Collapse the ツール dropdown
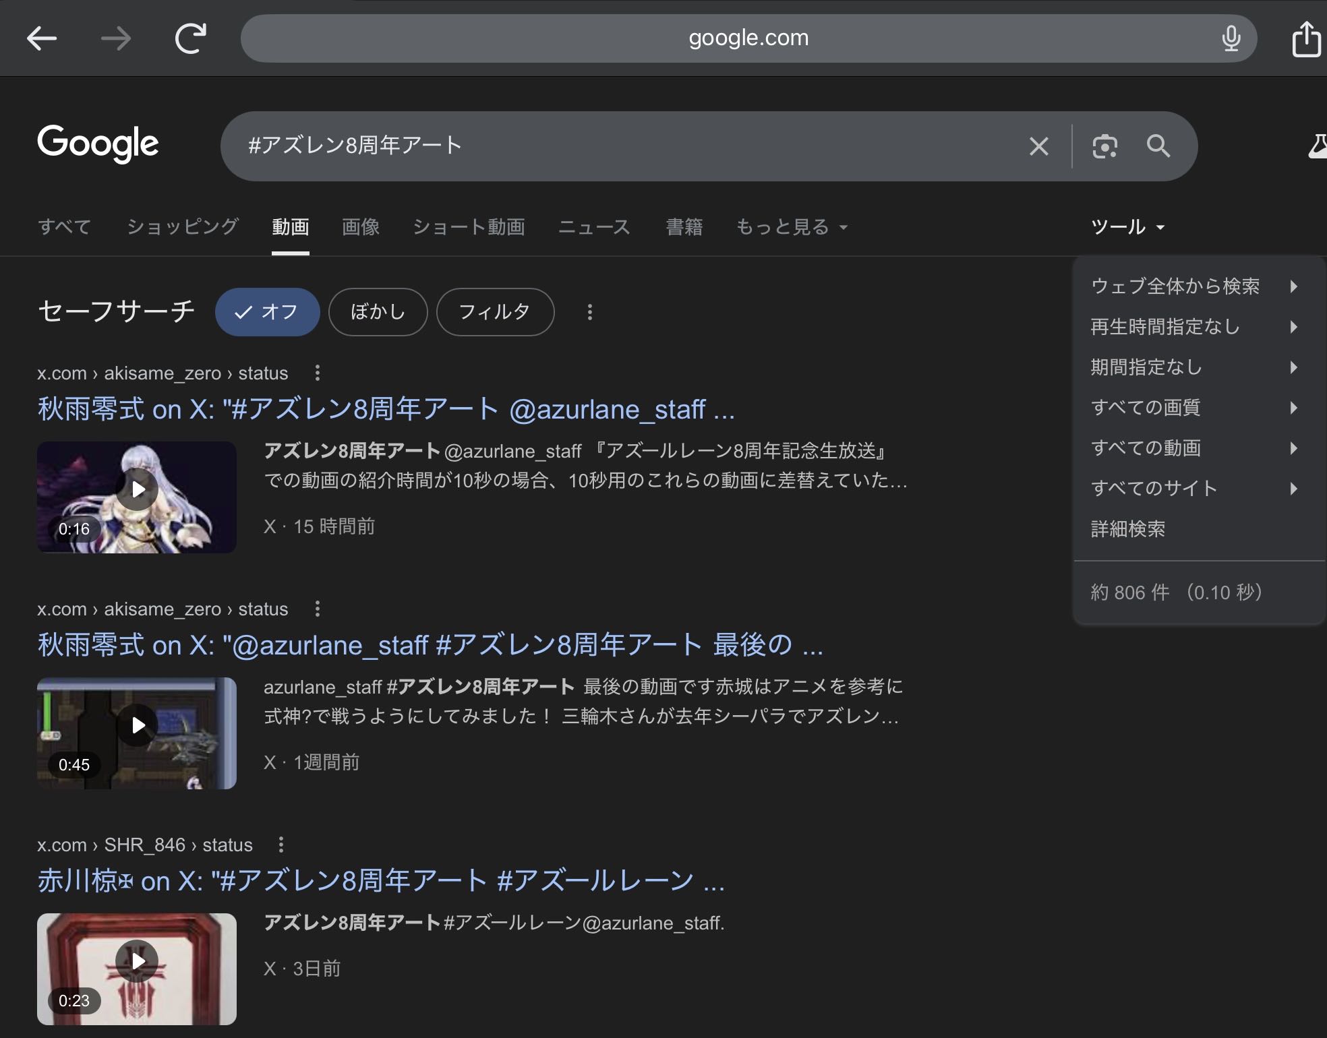Viewport: 1327px width, 1038px height. click(x=1127, y=227)
